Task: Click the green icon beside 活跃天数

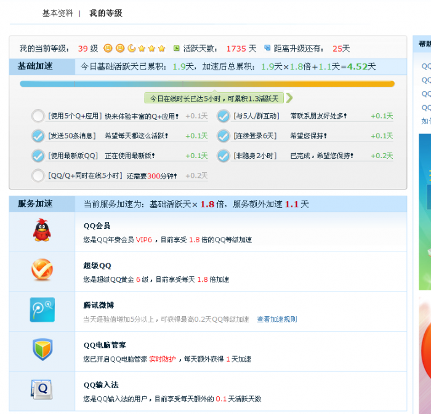Action: tap(177, 49)
